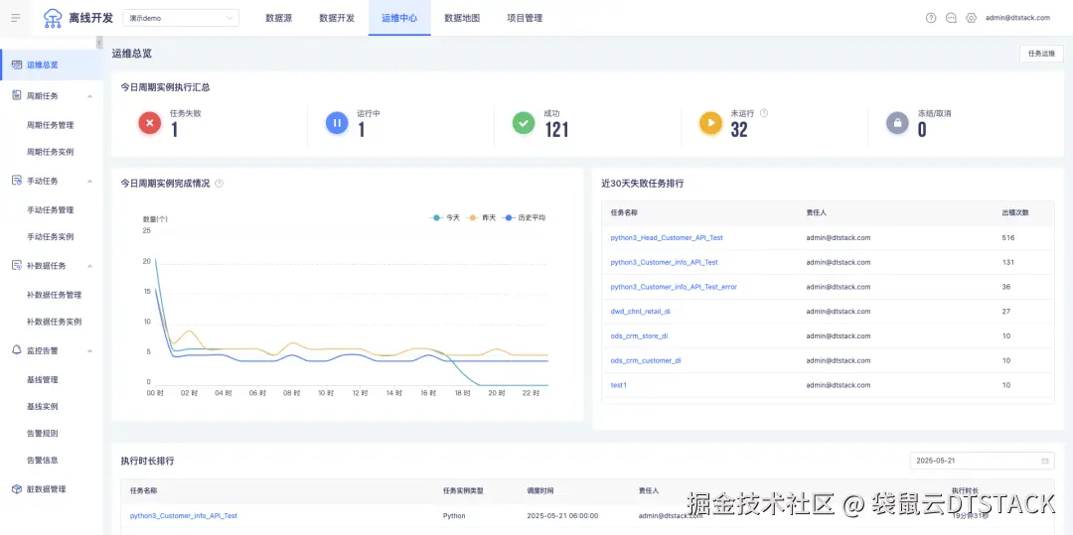Image resolution: width=1073 pixels, height=535 pixels.
Task: Open 周期任务管理 in the sidebar
Action: 52,125
